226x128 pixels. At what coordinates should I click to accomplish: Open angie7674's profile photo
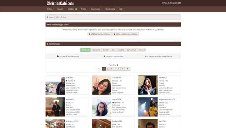pos(102,107)
